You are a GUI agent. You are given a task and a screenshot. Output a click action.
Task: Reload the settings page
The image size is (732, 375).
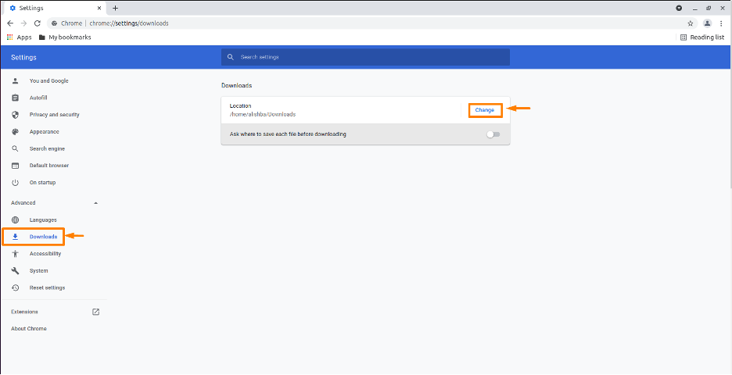click(38, 23)
